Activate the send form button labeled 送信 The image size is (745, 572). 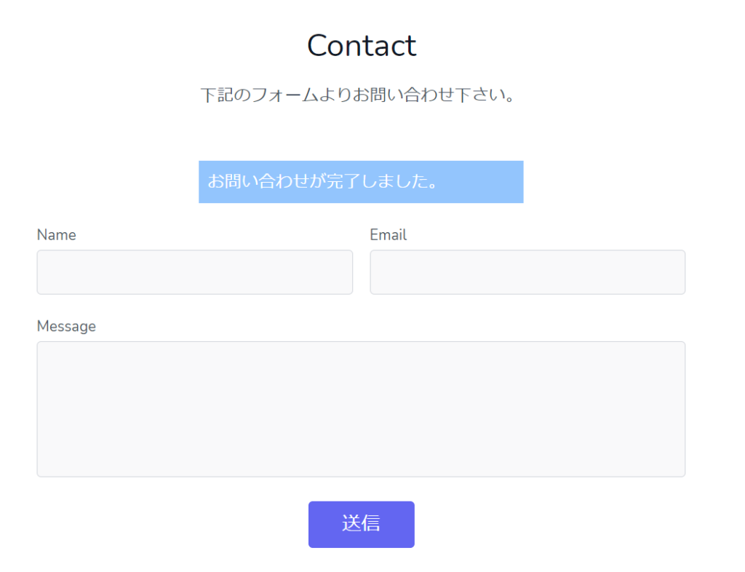click(361, 524)
